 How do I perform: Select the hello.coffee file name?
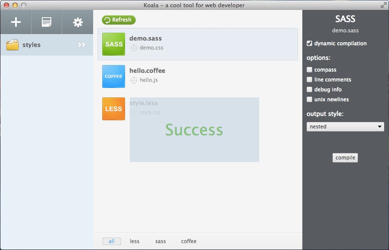(x=147, y=71)
